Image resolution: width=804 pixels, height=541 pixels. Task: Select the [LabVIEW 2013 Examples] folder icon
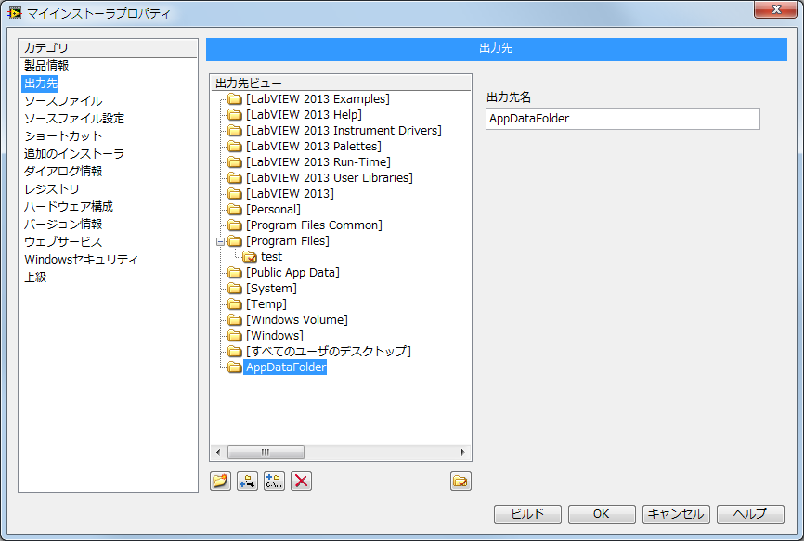pos(235,99)
